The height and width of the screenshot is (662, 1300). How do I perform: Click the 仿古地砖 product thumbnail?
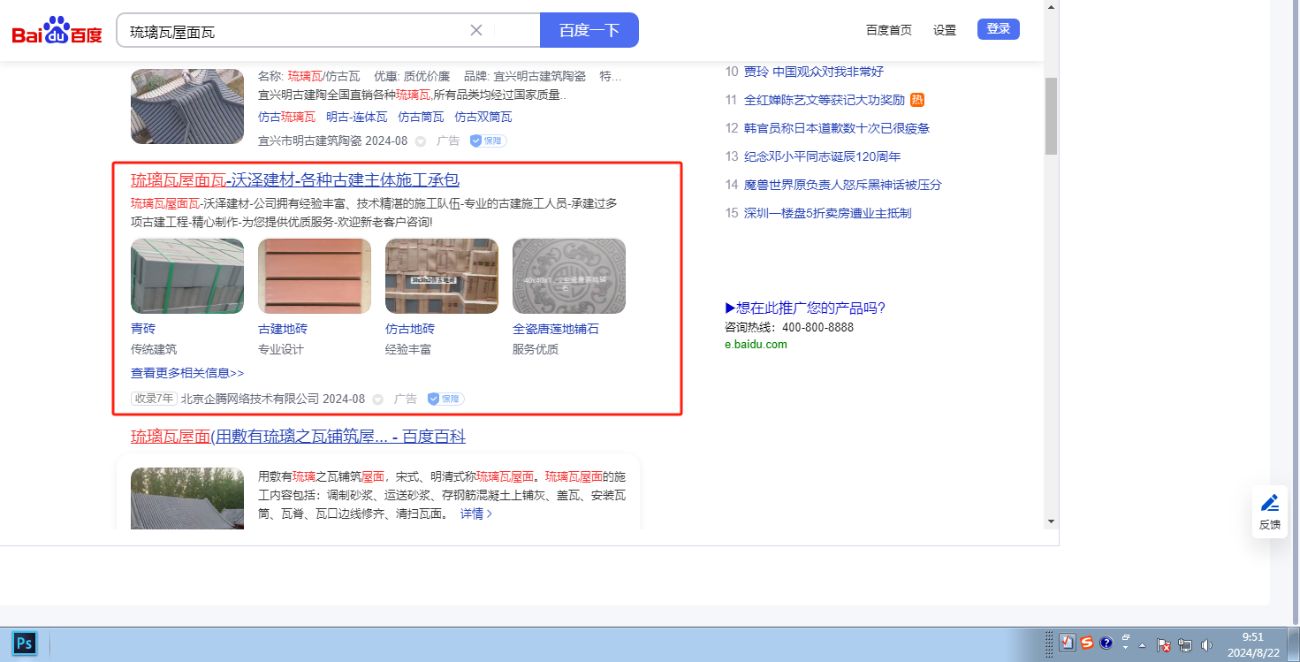point(442,276)
